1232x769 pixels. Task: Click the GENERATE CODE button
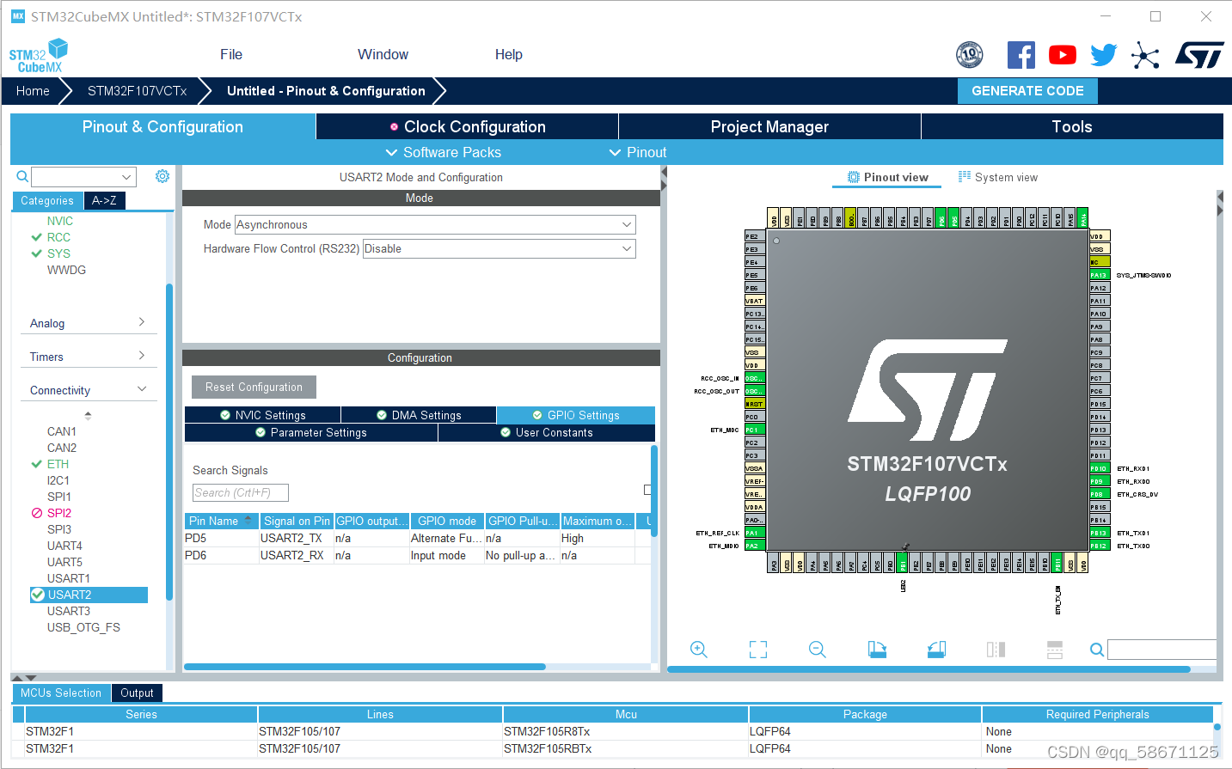(1027, 90)
